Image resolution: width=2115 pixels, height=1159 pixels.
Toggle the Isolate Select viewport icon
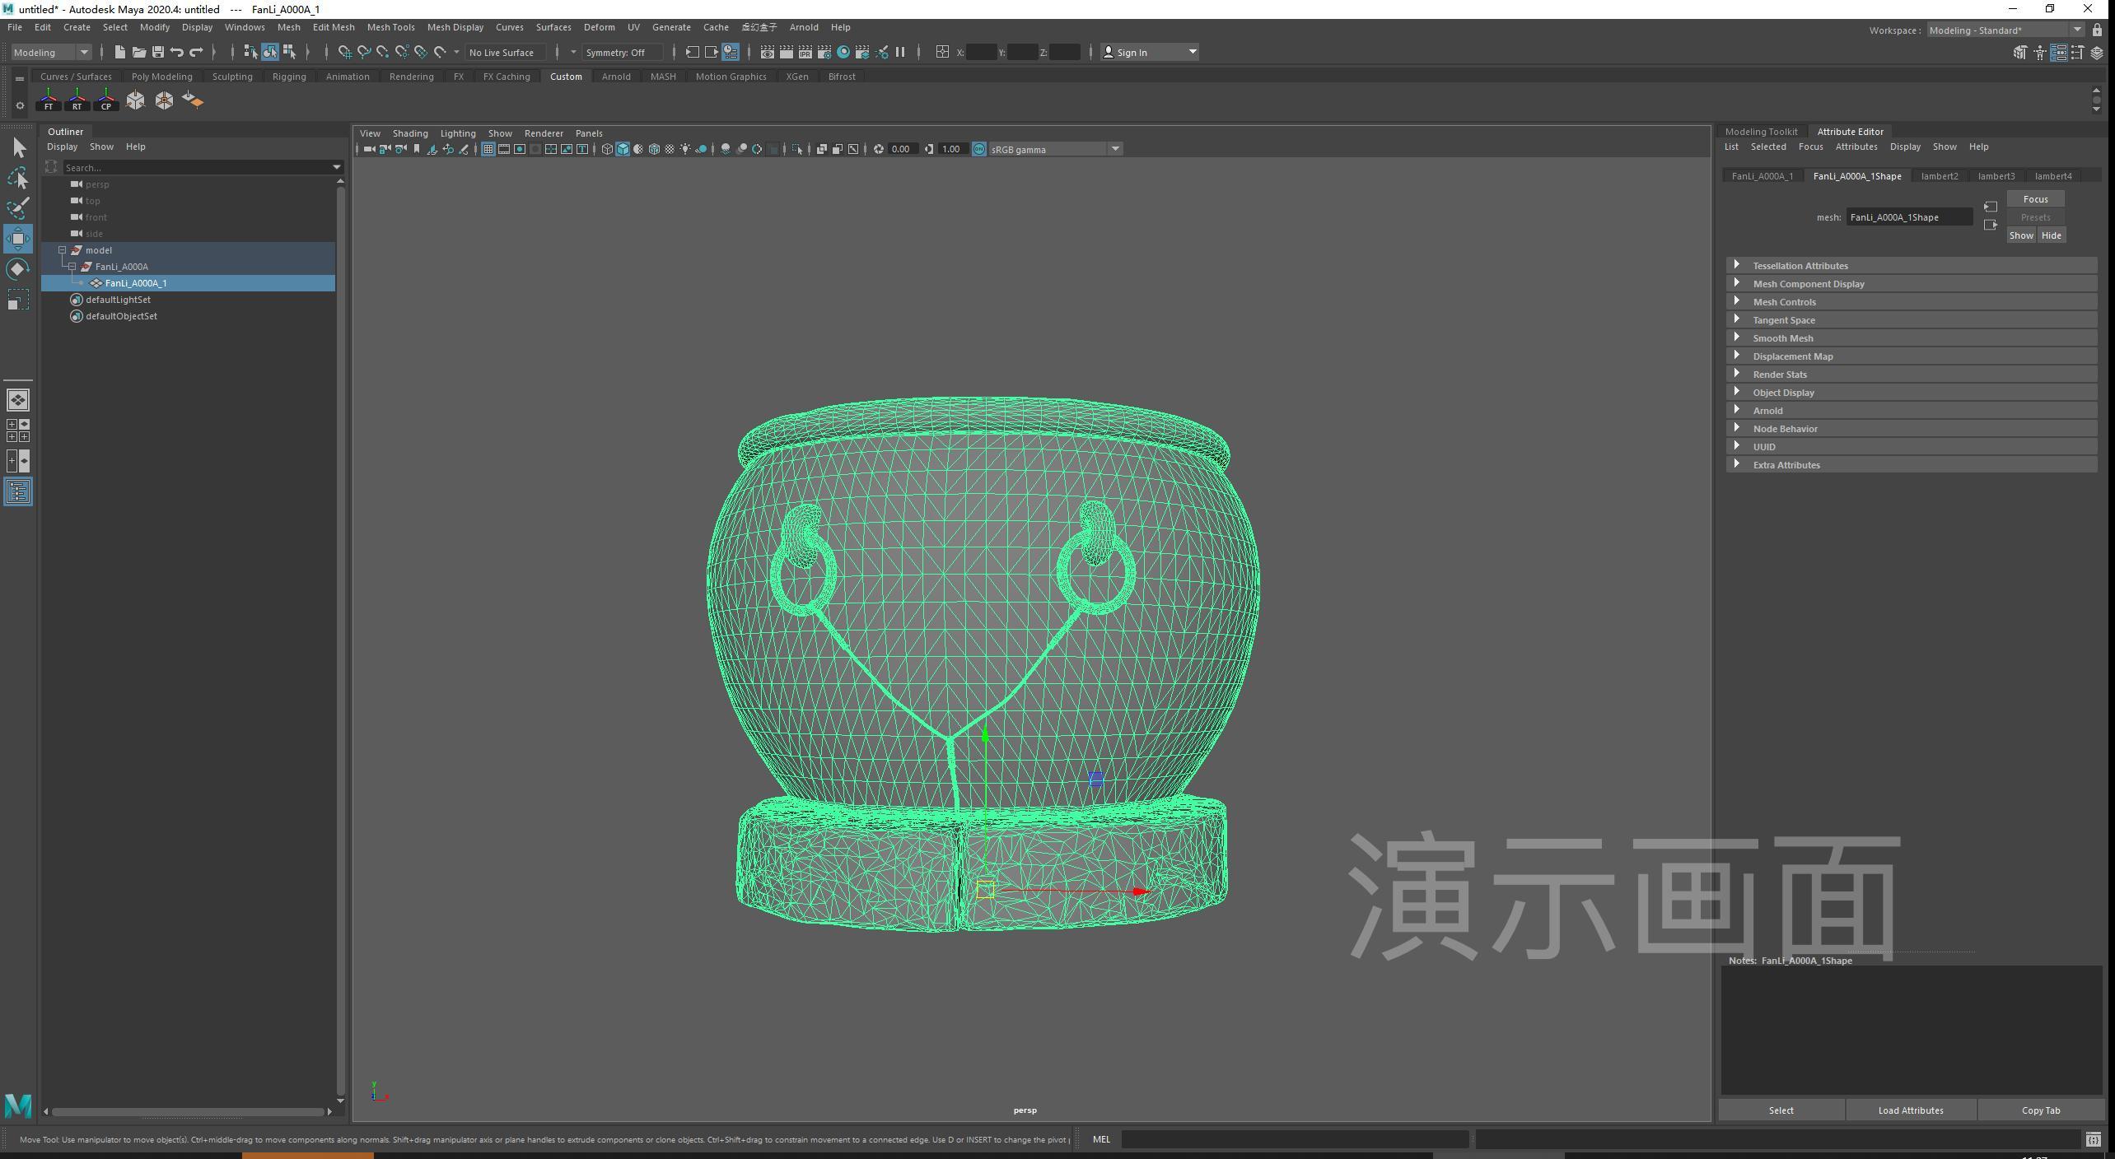(797, 149)
